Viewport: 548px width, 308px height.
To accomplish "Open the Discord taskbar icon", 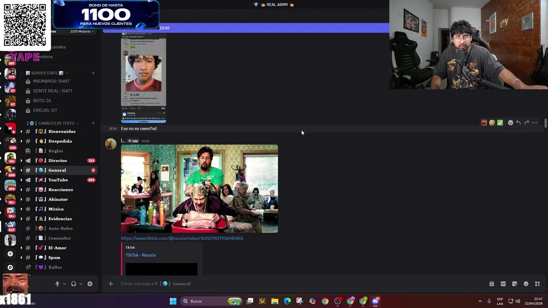I will (375, 301).
